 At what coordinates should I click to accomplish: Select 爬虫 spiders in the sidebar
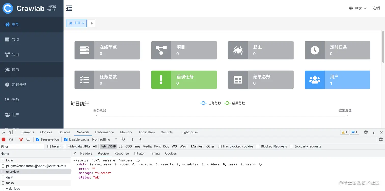tap(32, 70)
